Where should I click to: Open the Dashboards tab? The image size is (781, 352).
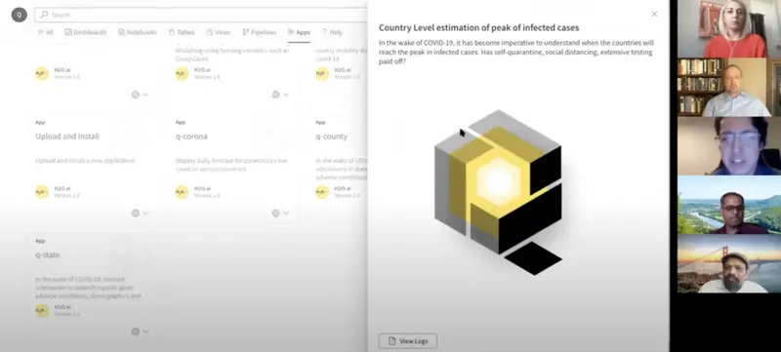(85, 32)
